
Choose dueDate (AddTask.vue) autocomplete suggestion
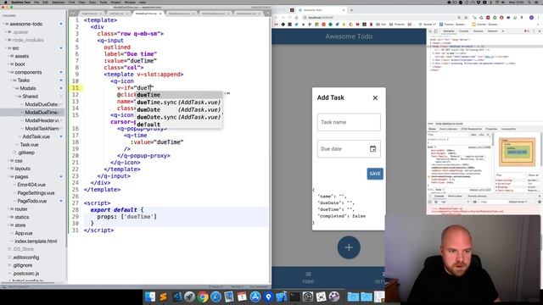pos(179,109)
